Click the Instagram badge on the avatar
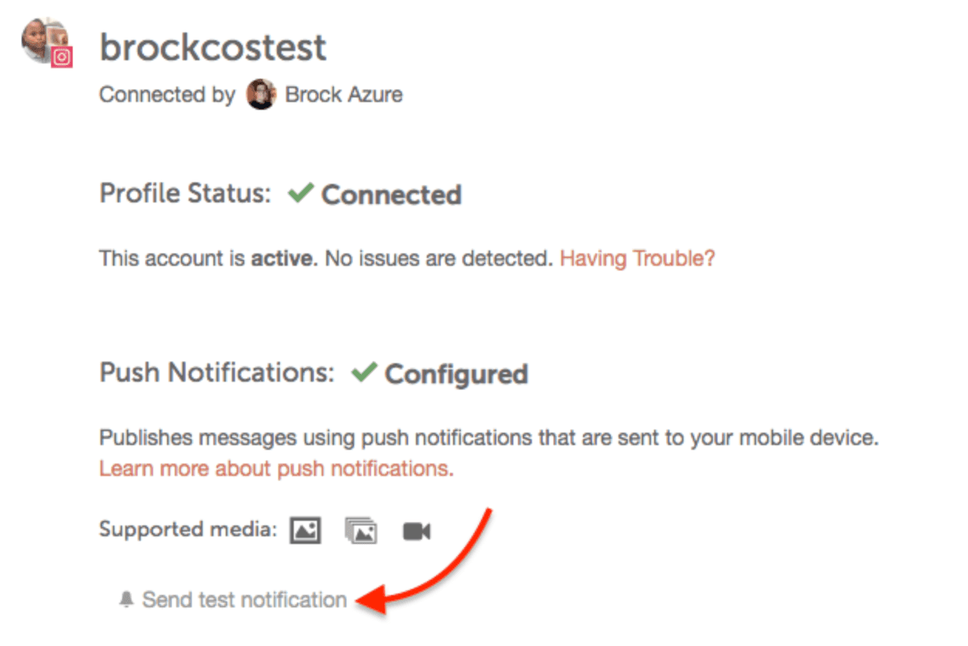Image resolution: width=968 pixels, height=646 pixels. (62, 57)
